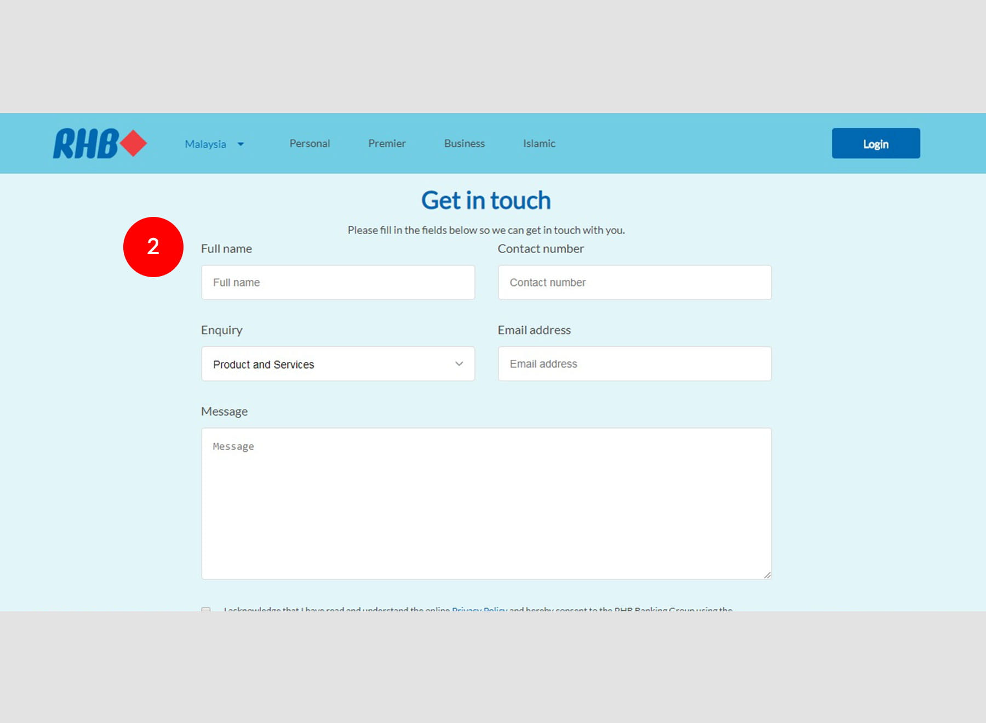Open the Personal banking menu

[x=309, y=144]
